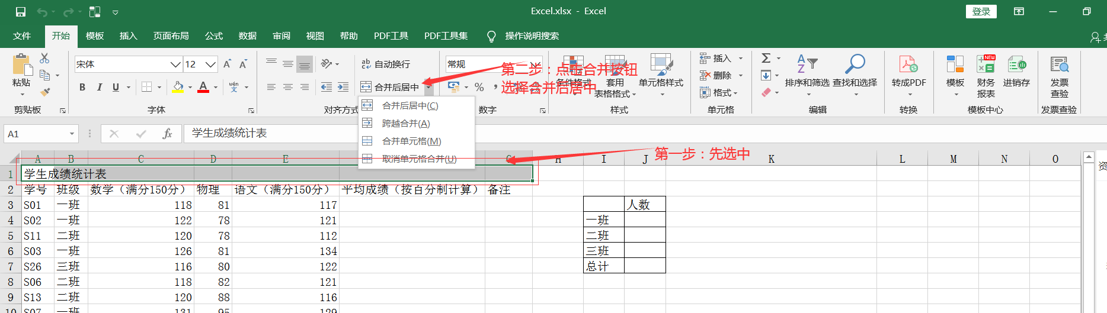The height and width of the screenshot is (313, 1107).
Task: Click the Save icon in title bar
Action: click(21, 11)
